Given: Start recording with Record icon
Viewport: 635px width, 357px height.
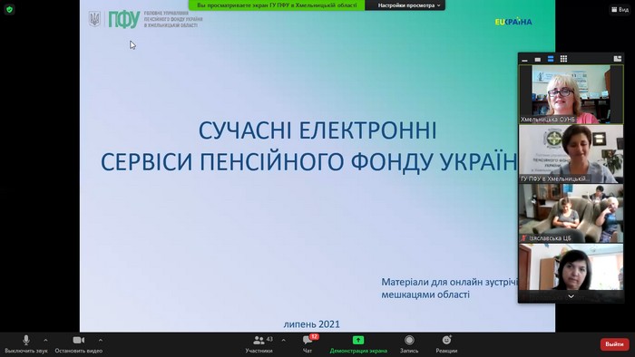Looking at the screenshot, I should point(409,344).
